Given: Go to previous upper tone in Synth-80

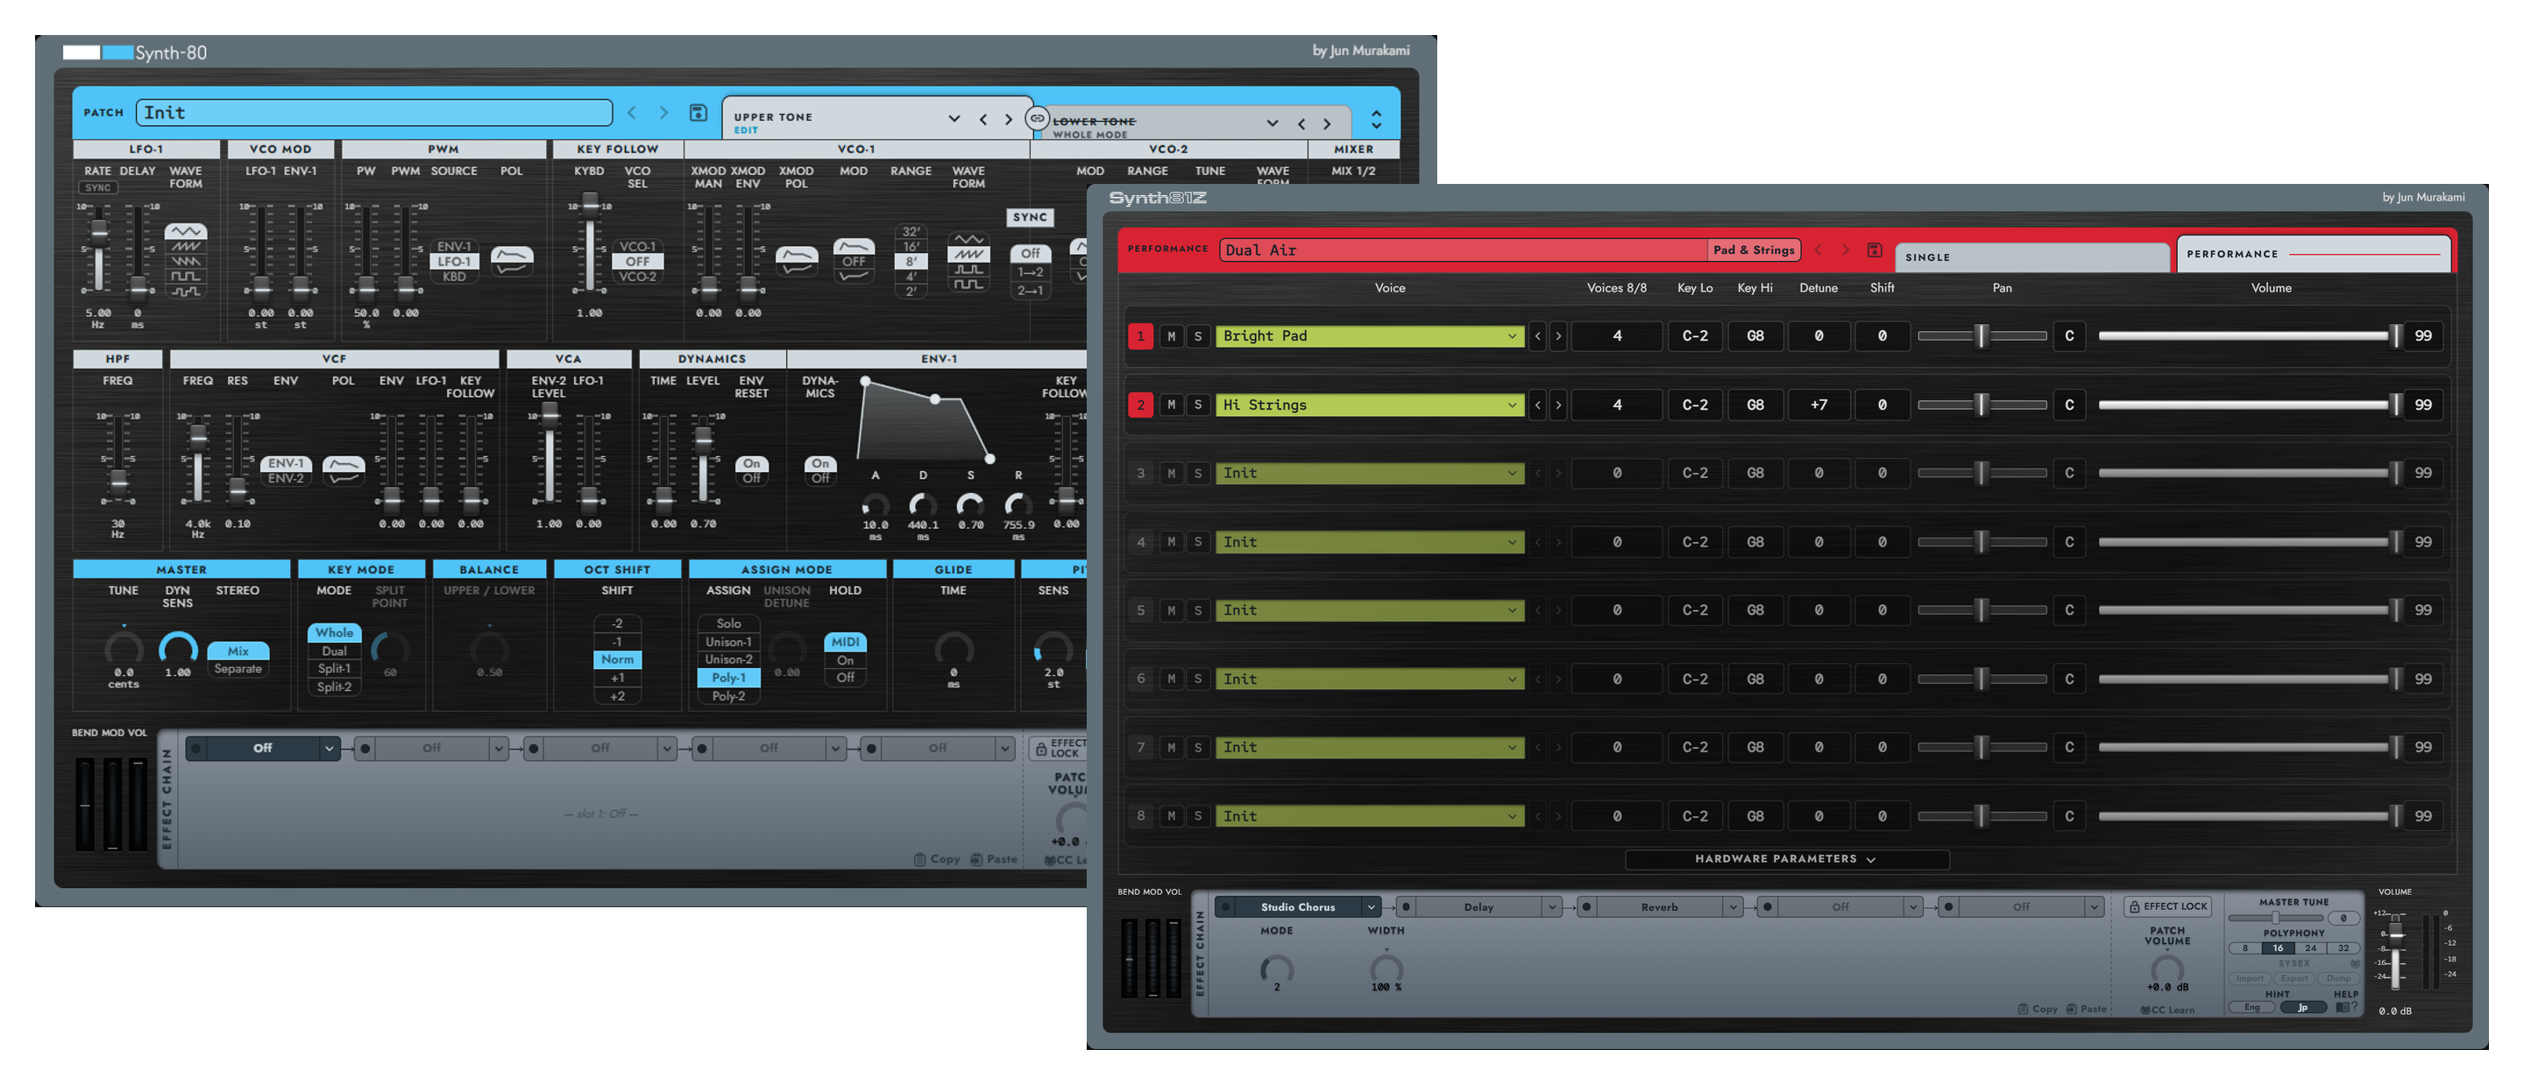Looking at the screenshot, I should coord(982,119).
